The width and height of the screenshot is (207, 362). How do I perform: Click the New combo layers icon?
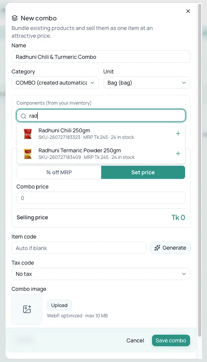tap(15, 18)
